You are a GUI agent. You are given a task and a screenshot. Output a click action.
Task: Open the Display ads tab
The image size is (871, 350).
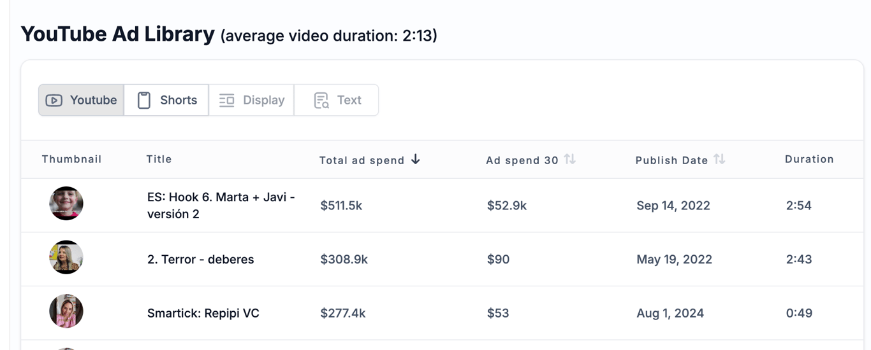pyautogui.click(x=252, y=101)
